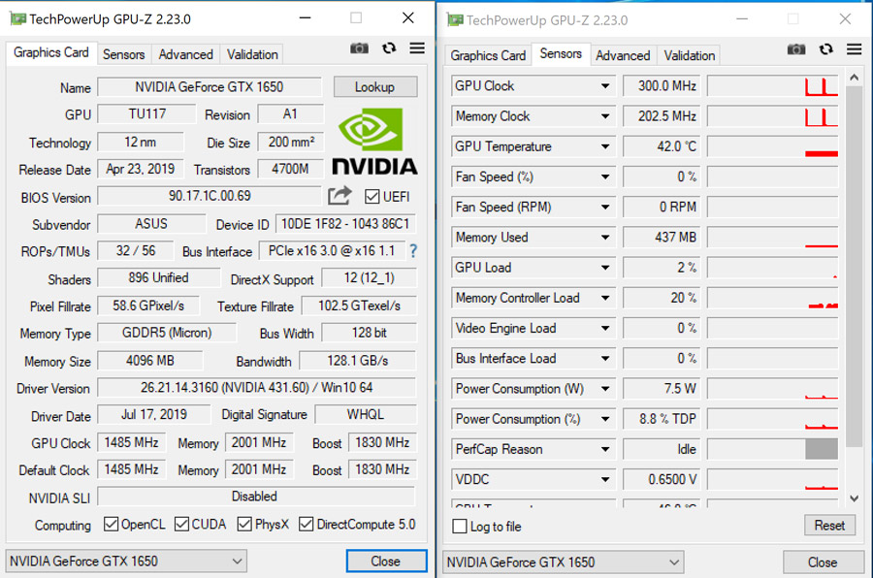Click Reset button in Sensors window
The width and height of the screenshot is (873, 578).
[x=829, y=525]
